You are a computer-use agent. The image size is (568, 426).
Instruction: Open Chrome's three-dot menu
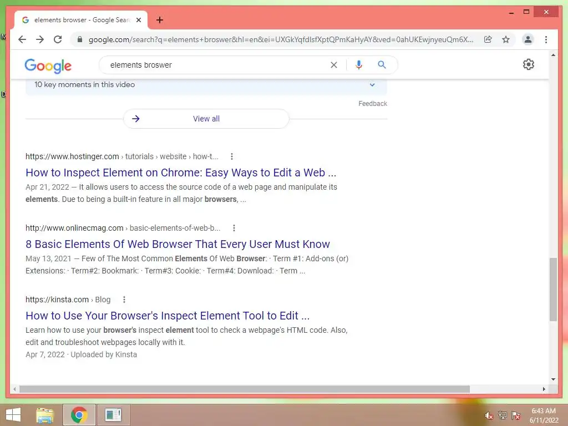coord(546,39)
